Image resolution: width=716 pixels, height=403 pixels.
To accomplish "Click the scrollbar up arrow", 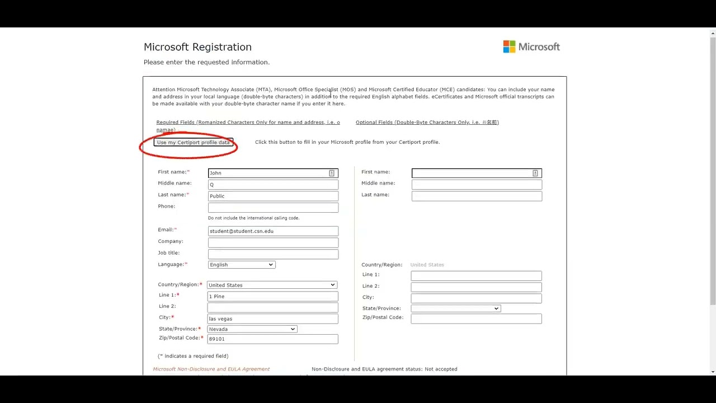I will tap(713, 32).
